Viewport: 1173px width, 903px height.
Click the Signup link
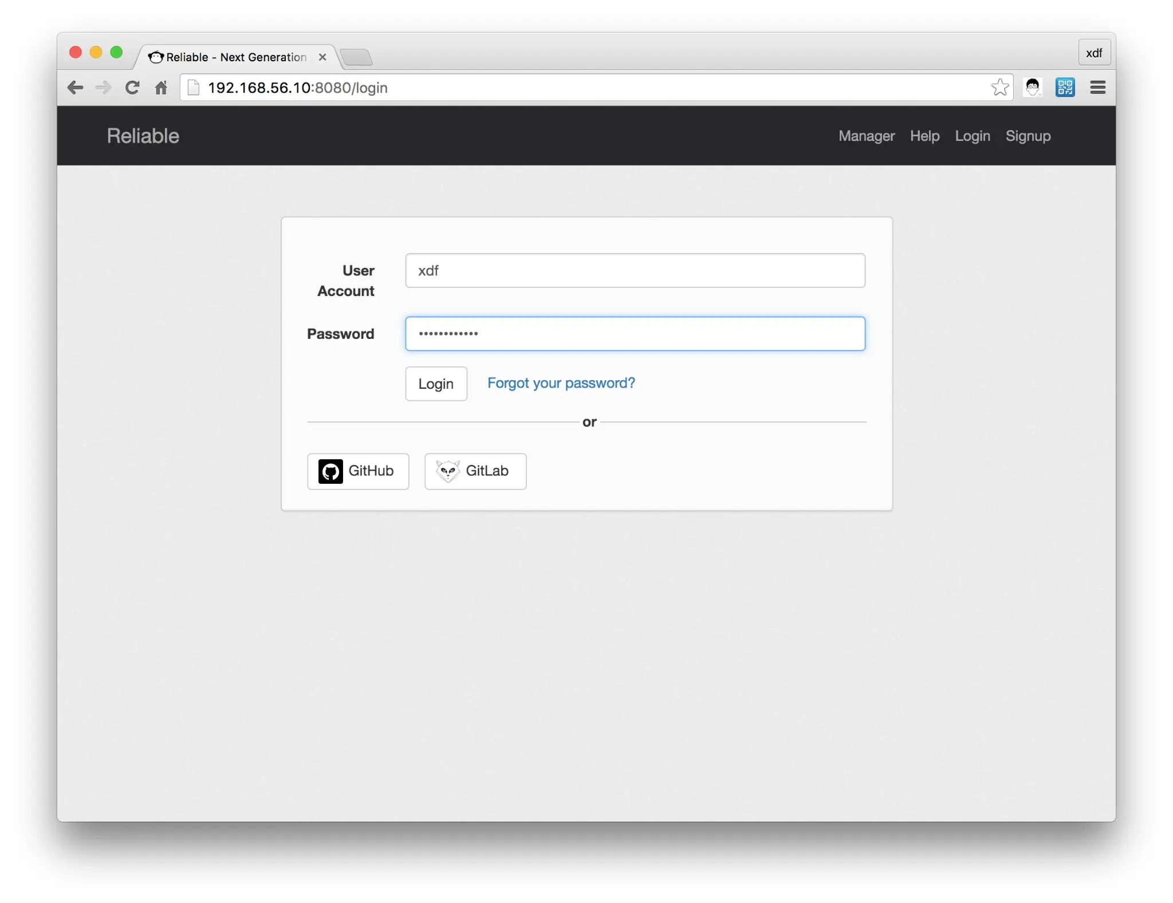click(1028, 136)
